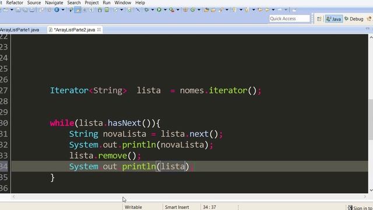Screen dimensions: 373x210
Task: Click the editor scroll down arrow
Action: tap(371, 190)
